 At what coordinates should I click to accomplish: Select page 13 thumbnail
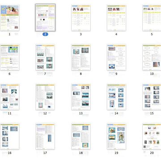81,97
